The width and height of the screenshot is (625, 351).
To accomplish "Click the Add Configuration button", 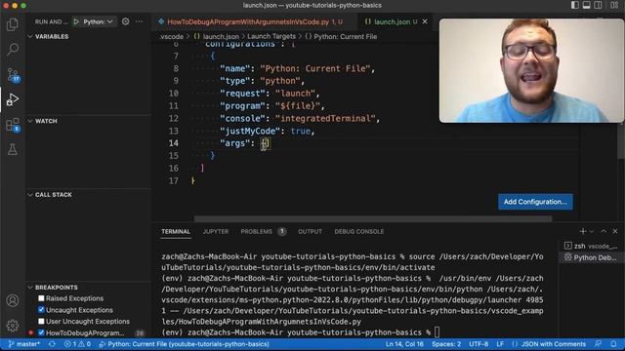I will pos(535,202).
